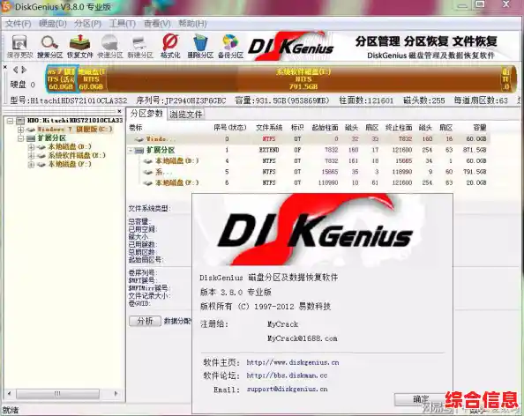Select the Windo... row in partition table

pos(308,139)
